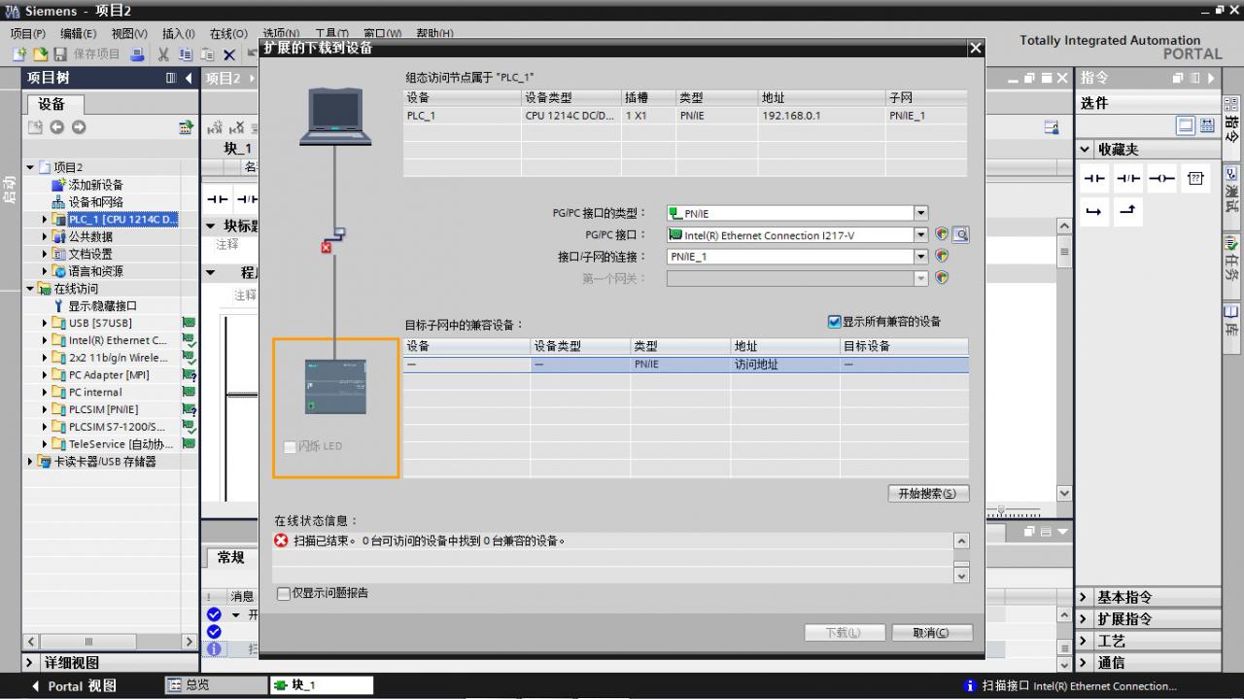Open the PG/PC interface type dropdown
This screenshot has width=1244, height=699.
tap(921, 214)
